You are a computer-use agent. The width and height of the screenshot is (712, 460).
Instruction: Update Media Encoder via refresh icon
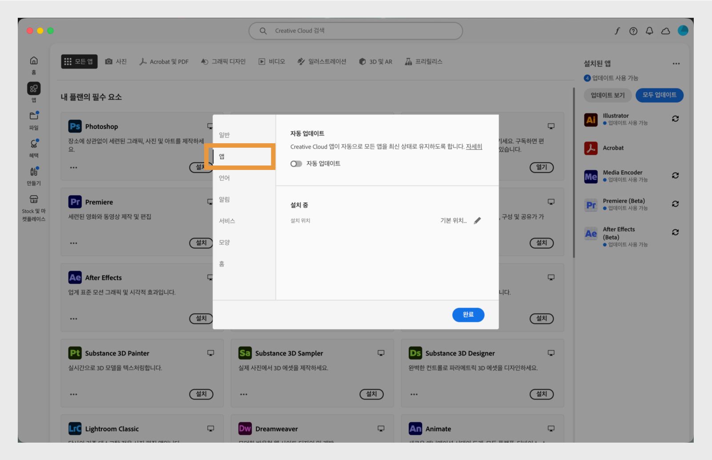675,176
